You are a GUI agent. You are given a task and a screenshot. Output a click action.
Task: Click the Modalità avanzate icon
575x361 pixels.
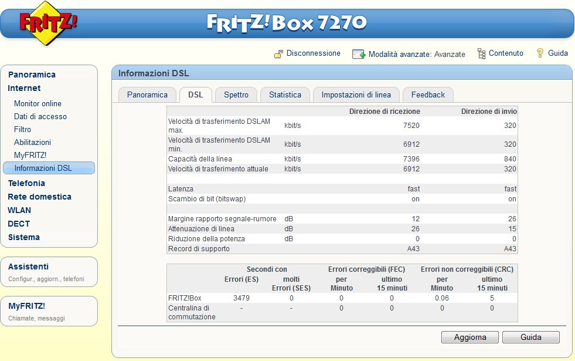(359, 54)
